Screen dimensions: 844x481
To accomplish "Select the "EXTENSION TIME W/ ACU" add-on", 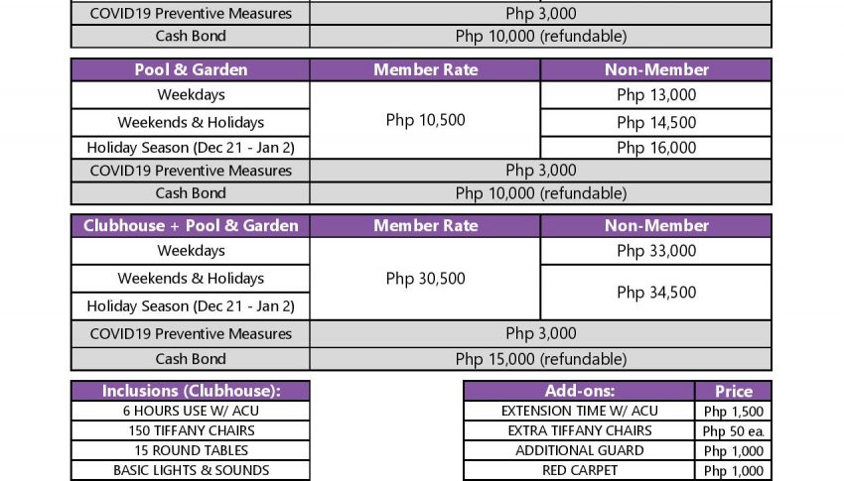I will [580, 411].
